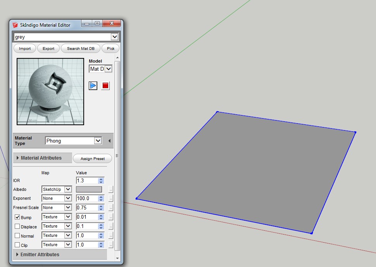The width and height of the screenshot is (376, 267).
Task: Start the material preview render with play
Action: pyautogui.click(x=93, y=85)
